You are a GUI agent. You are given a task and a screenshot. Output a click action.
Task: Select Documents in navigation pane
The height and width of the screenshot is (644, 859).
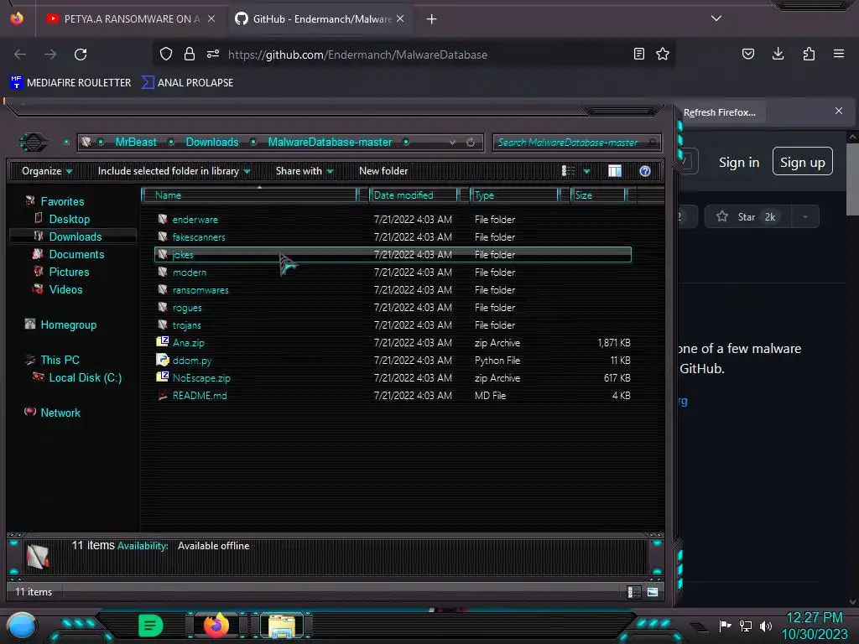76,254
